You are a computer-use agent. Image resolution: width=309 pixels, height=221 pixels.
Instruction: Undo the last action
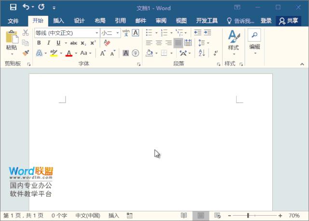pos(26,7)
